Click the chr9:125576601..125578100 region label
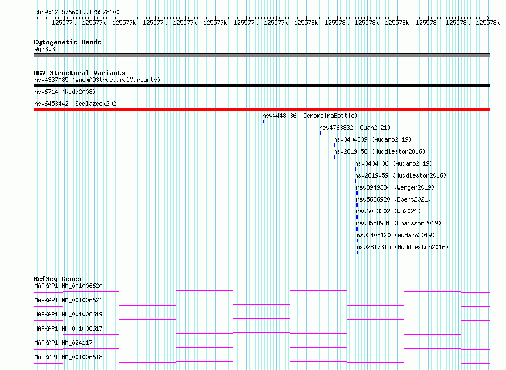Screen dimensions: 506x370 77,12
